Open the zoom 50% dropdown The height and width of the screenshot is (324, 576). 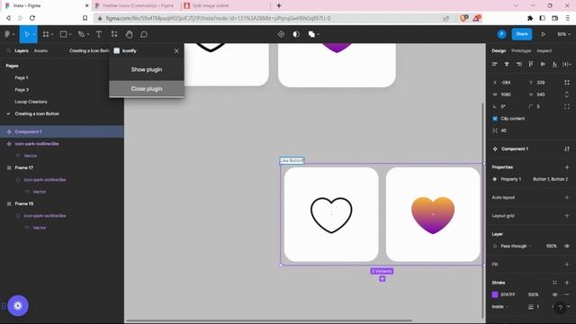pyautogui.click(x=563, y=34)
